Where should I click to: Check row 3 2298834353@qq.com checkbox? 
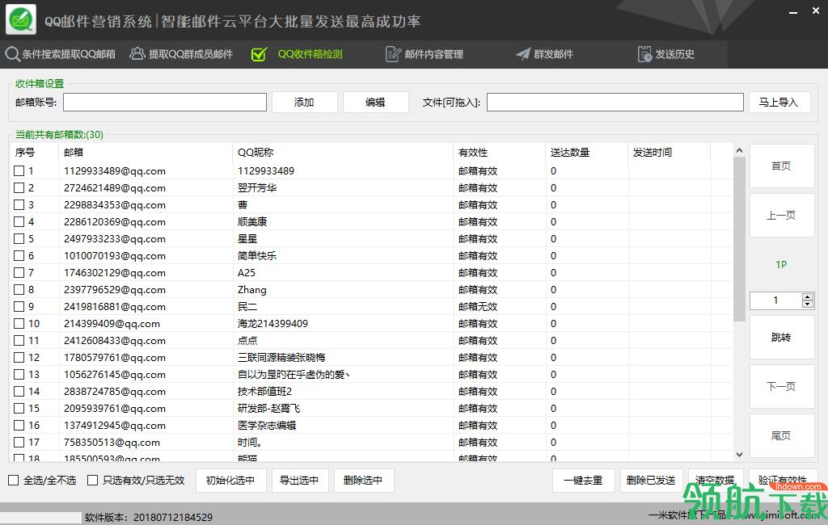[x=19, y=204]
